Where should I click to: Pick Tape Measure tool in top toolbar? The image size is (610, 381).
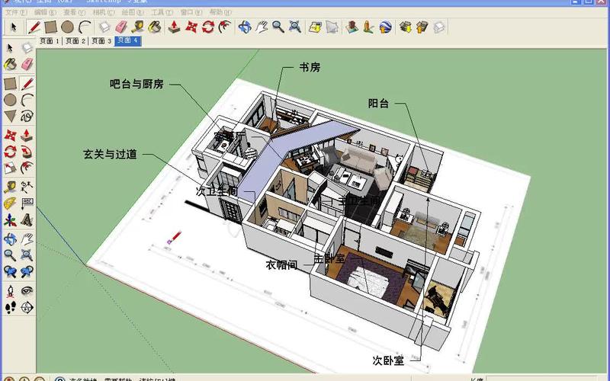[138, 27]
